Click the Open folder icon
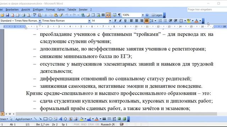This screenshot has width=227, height=127. point(2,15)
